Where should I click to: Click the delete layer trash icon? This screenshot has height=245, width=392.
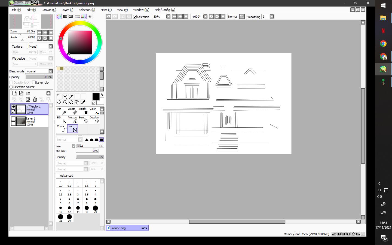click(x=35, y=100)
